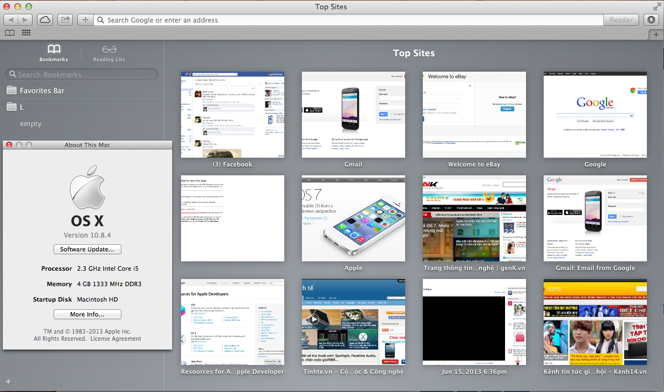Open the untitled text page thumbnail
This screenshot has width=664, height=392.
(232, 218)
